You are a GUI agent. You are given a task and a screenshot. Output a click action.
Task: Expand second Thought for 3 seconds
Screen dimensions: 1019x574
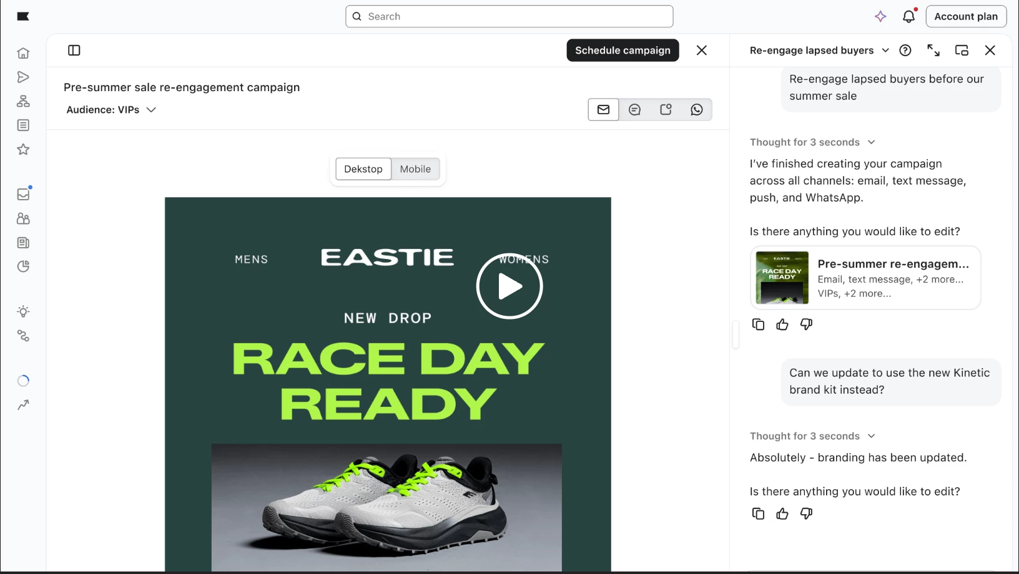pyautogui.click(x=812, y=436)
